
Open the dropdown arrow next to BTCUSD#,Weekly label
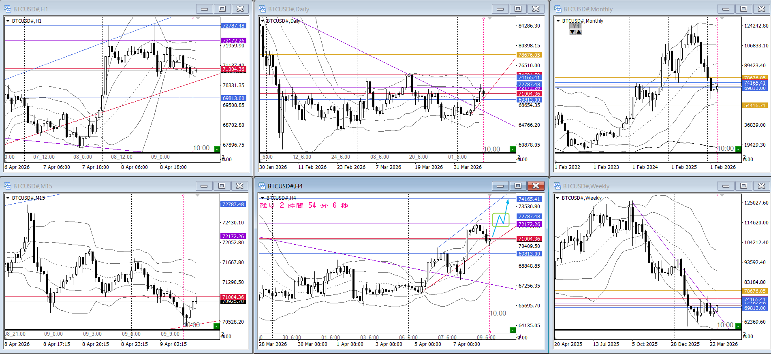[x=558, y=198]
